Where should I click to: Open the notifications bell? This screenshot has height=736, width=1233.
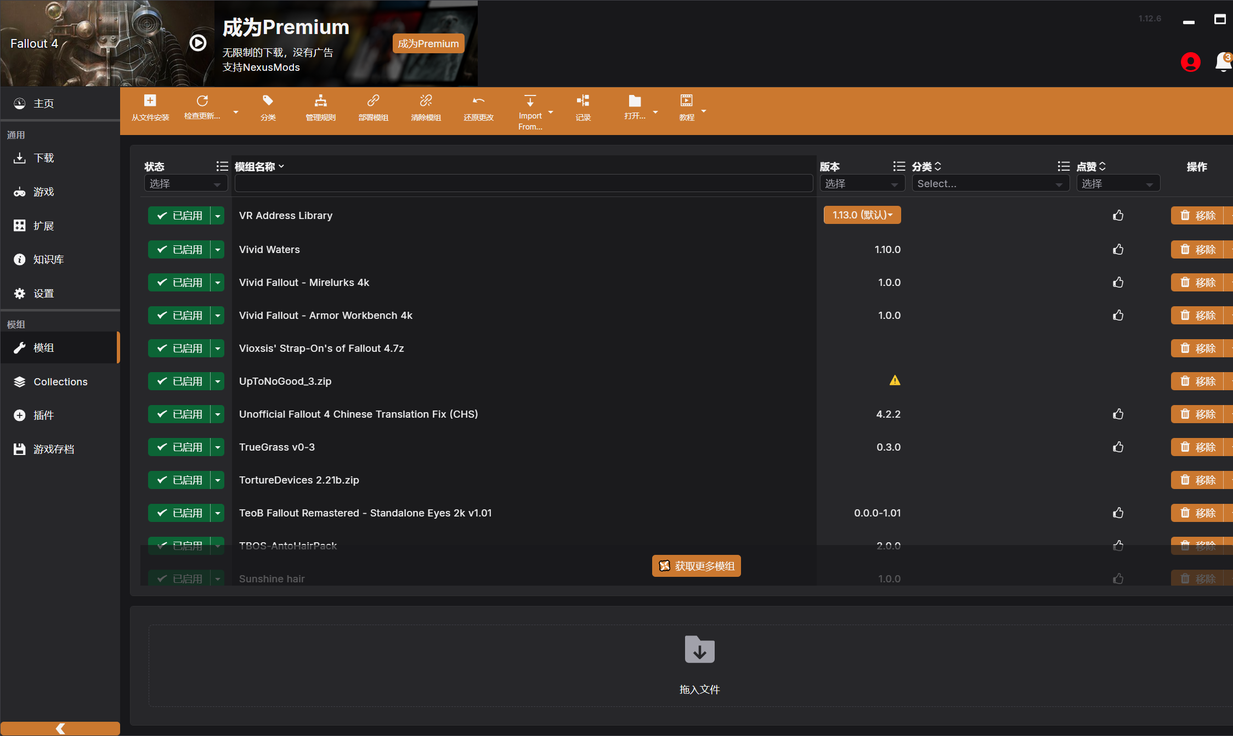[1224, 62]
